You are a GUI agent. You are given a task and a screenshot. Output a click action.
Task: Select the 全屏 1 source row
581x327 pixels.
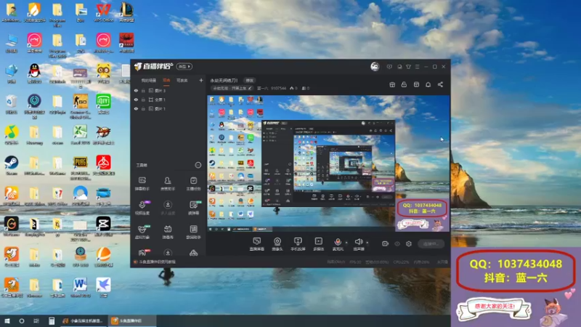coord(168,100)
